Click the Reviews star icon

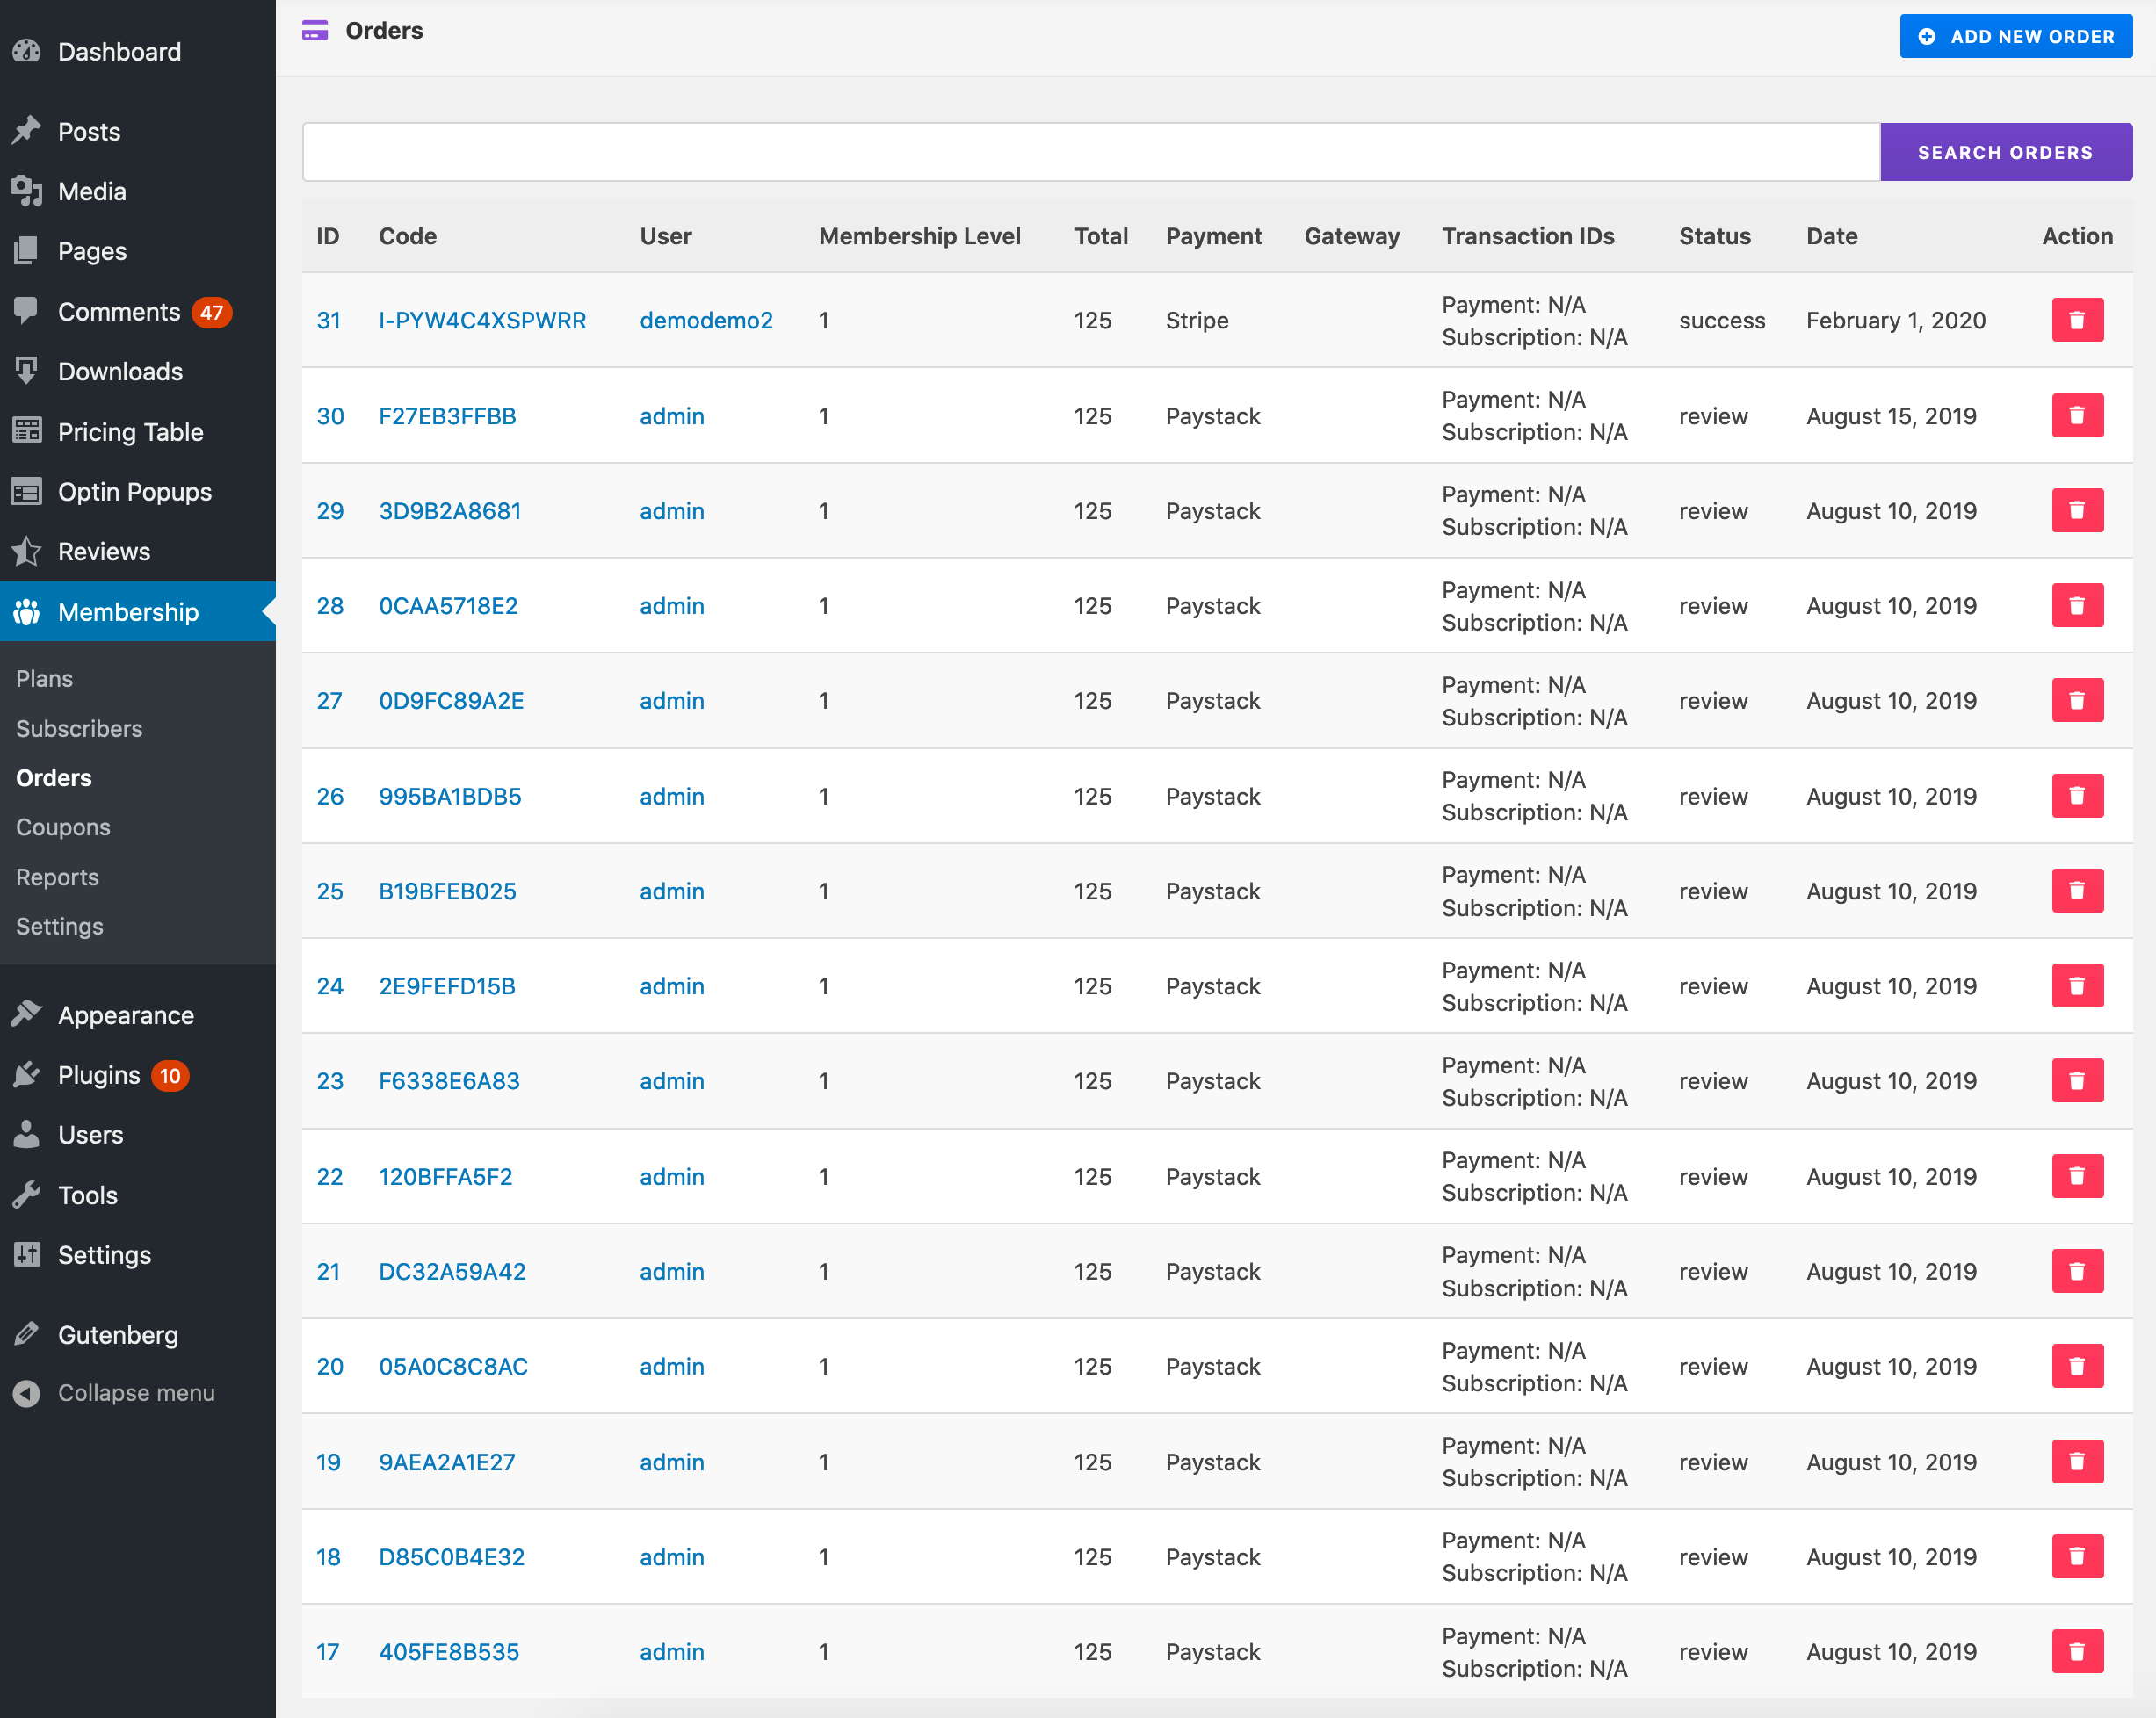coord(27,551)
